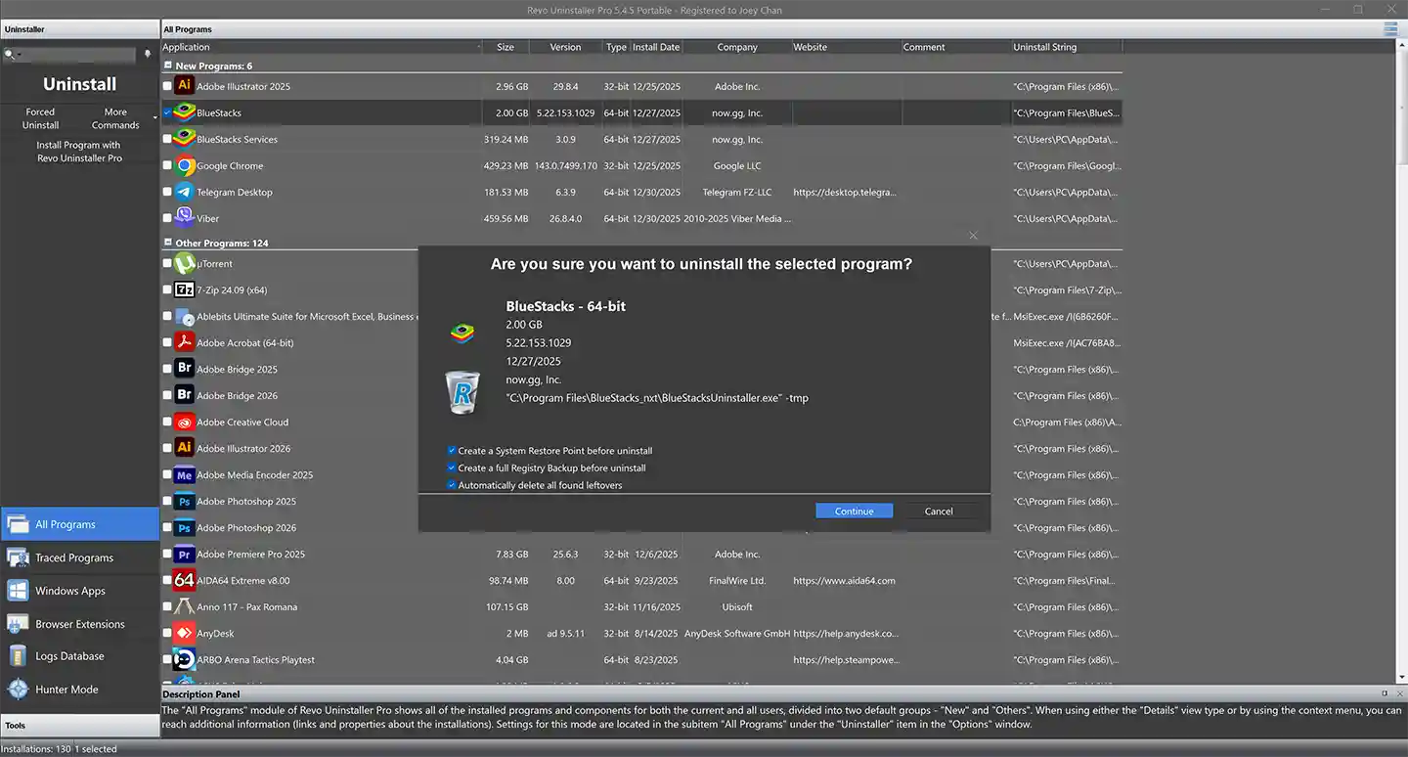
Task: Click the Telegram Desktop app icon
Action: point(184,192)
